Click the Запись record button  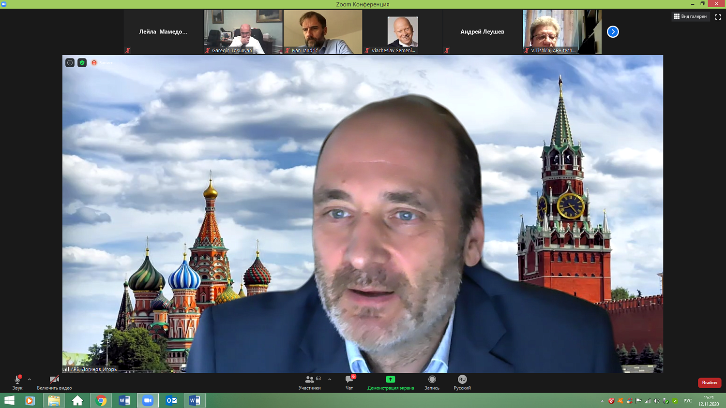[432, 383]
